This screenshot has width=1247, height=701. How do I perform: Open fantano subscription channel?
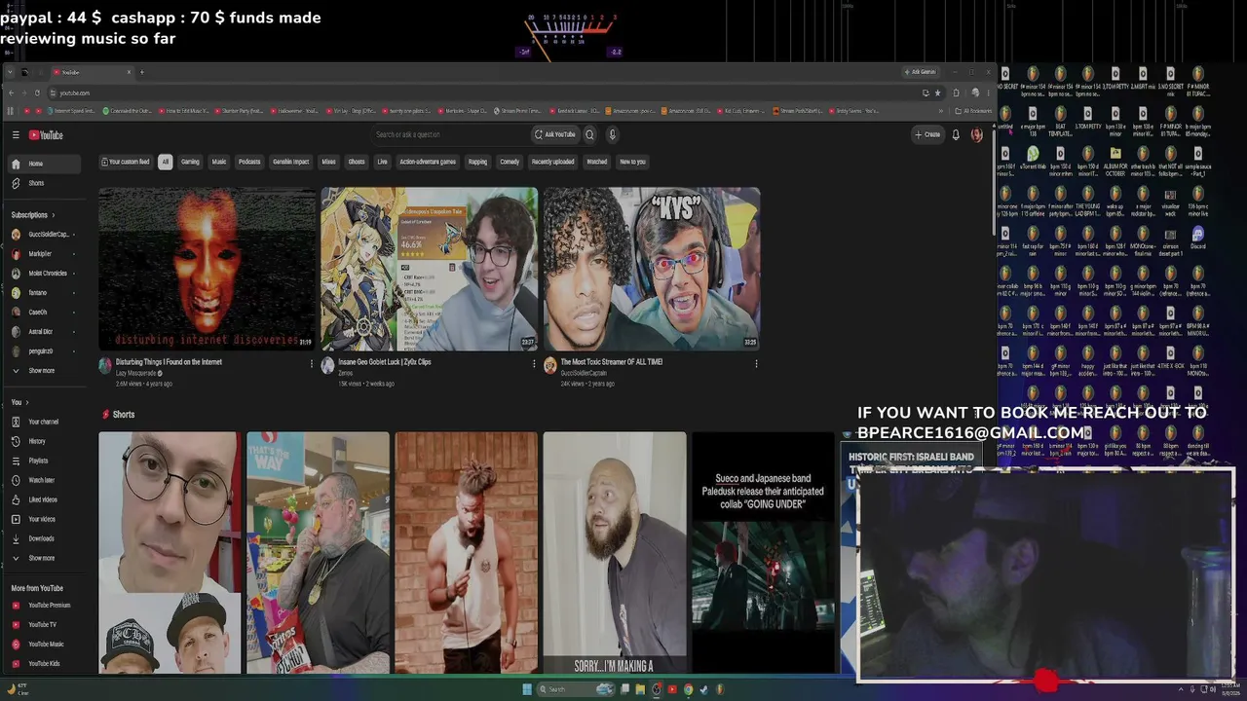pyautogui.click(x=45, y=293)
